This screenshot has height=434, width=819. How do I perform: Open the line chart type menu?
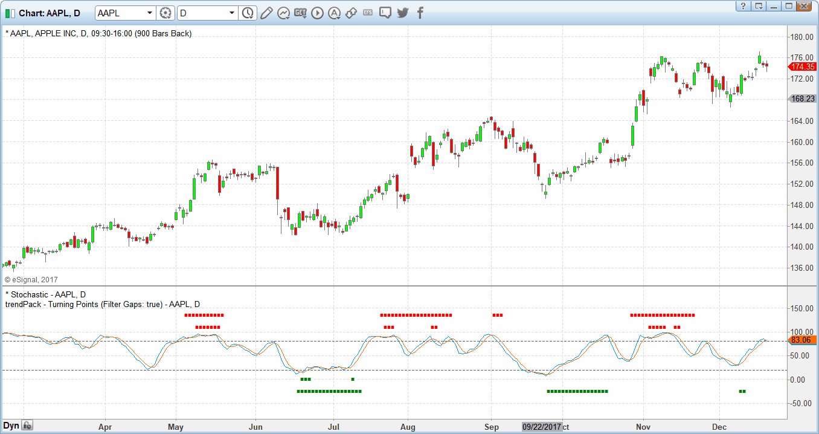tap(283, 13)
